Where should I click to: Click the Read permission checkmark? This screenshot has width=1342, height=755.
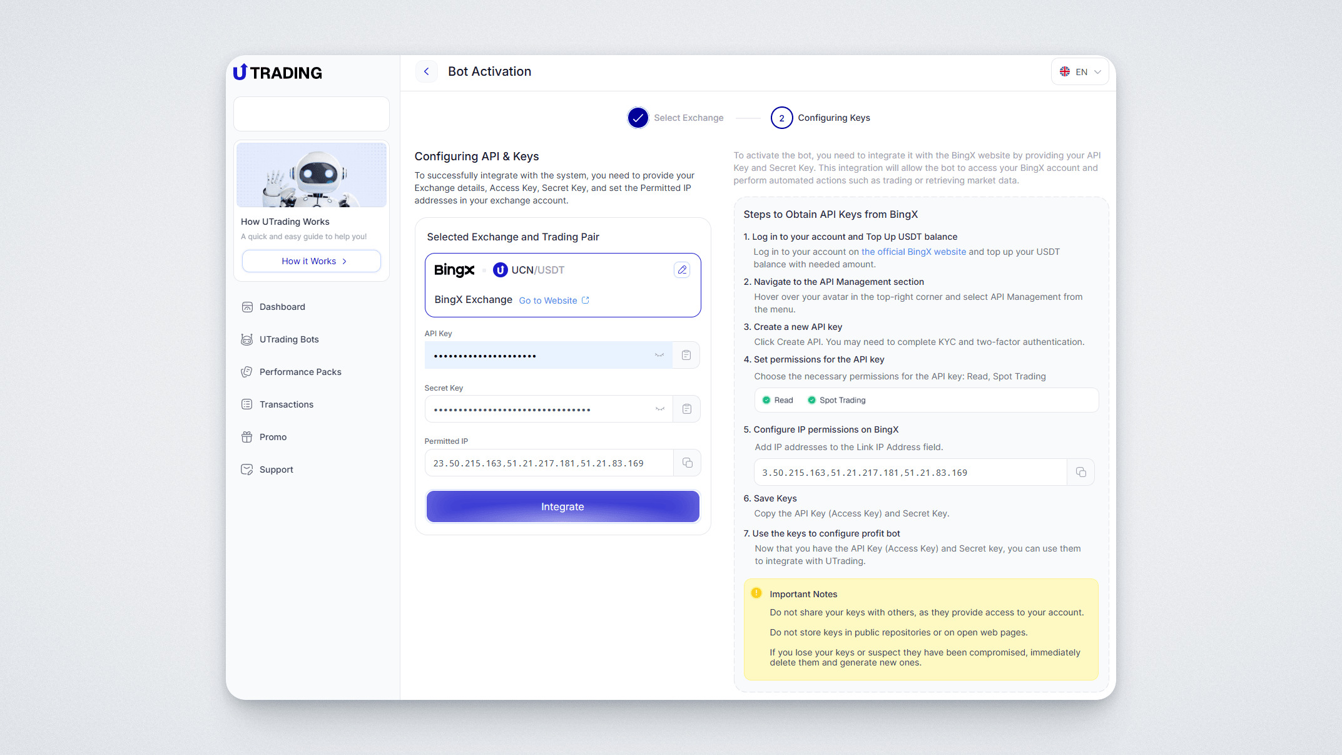[766, 400]
